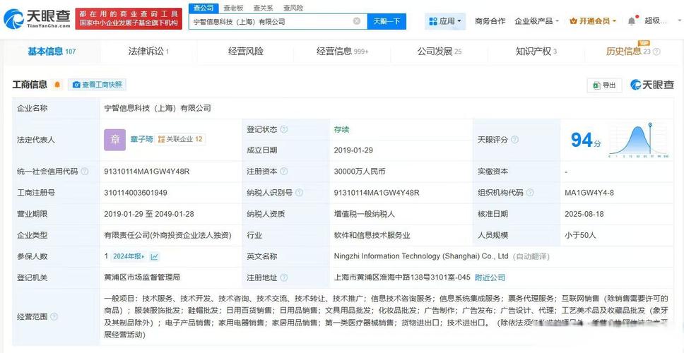Click the help icon beside 注册资本
This screenshot has height=353, width=684.
coord(284,172)
